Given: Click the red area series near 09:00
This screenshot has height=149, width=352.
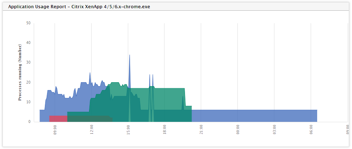Looking at the screenshot, I should click(x=58, y=119).
